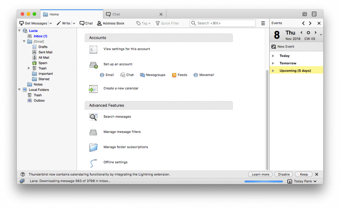
Task: Click the download progress bar
Action: (x=263, y=181)
